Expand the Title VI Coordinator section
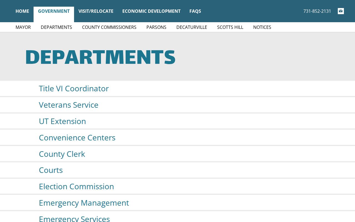Viewport: 355px width, 222px height. (177, 89)
